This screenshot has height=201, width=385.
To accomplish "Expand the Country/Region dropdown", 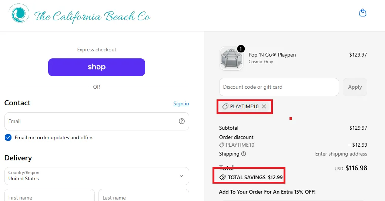I will coord(97,176).
